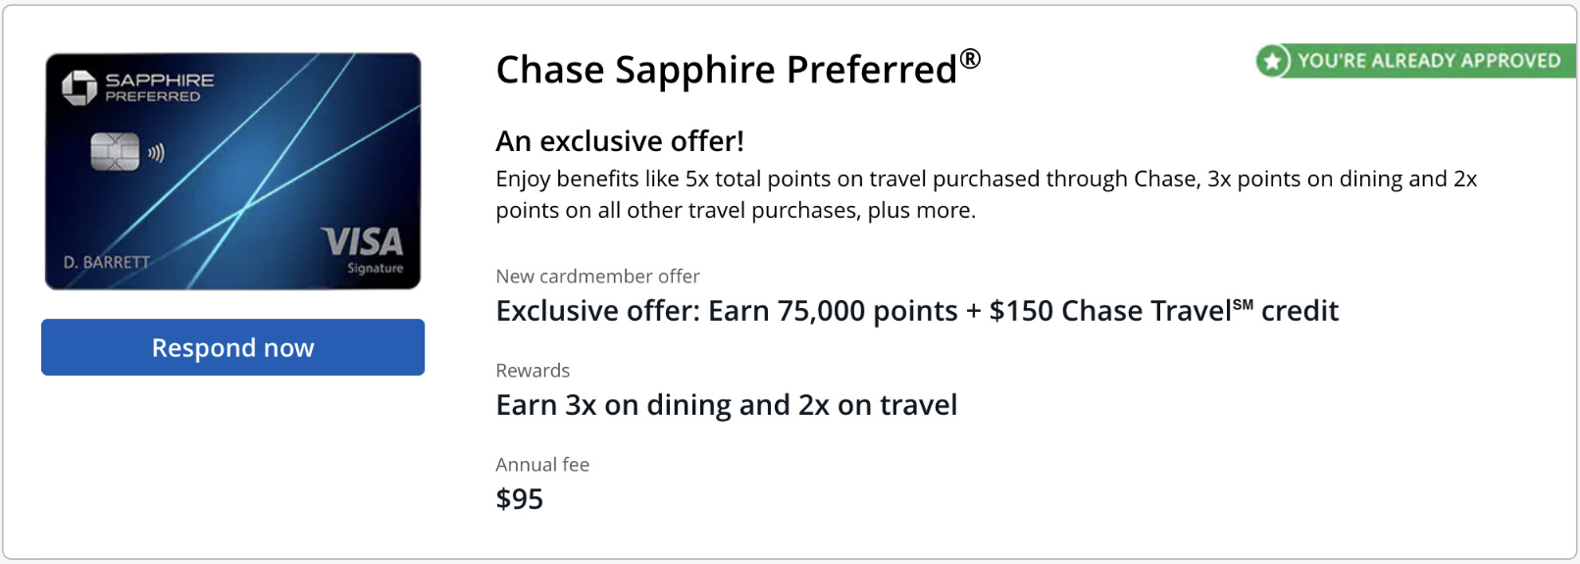Screen dimensions: 1580x564
Task: Click the You're Already Approved badge text
Action: (x=1428, y=61)
